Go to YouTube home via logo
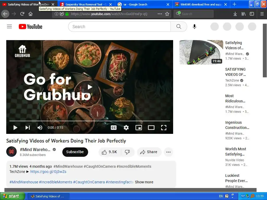 [31, 27]
